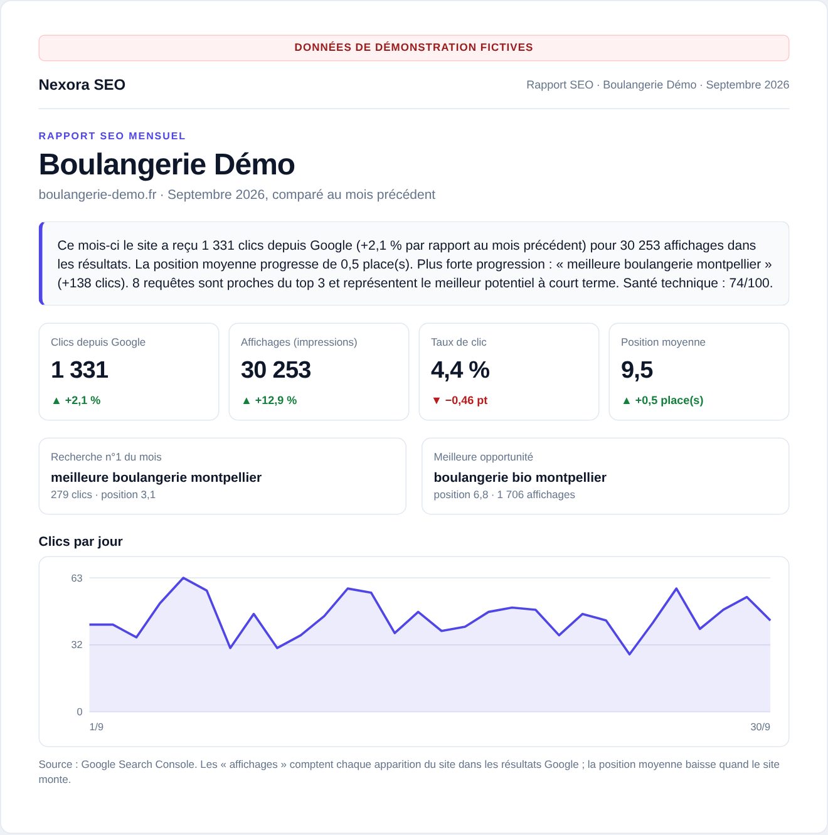Image resolution: width=828 pixels, height=835 pixels.
Task: Click the boulangerie-demo.fr subtitle line
Action: tap(237, 194)
